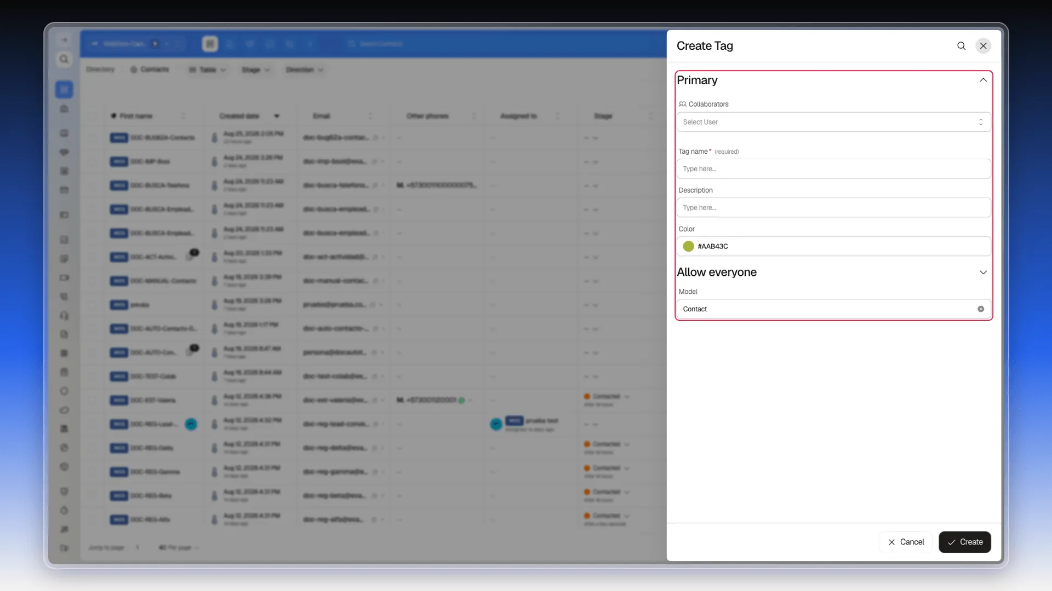
Task: Open the Table view dropdown in the background toolbar
Action: [207, 70]
